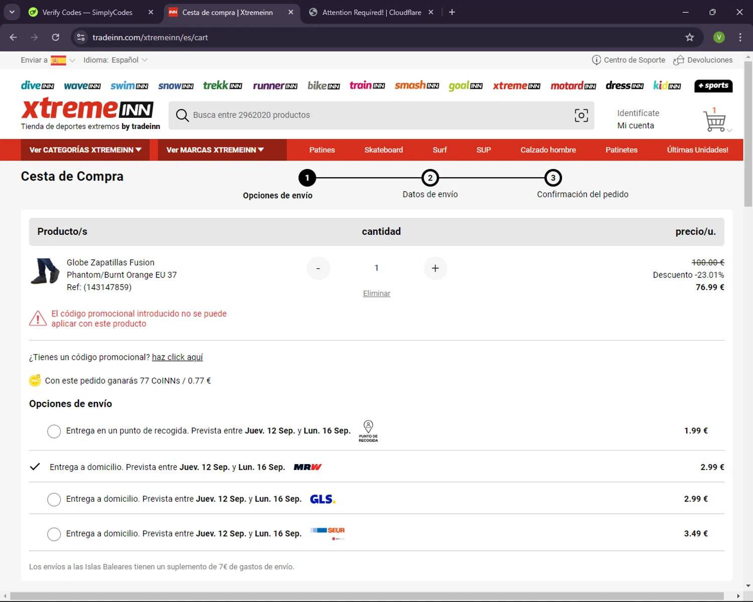
Task: Open the xtremeINN main logo
Action: coord(87,109)
